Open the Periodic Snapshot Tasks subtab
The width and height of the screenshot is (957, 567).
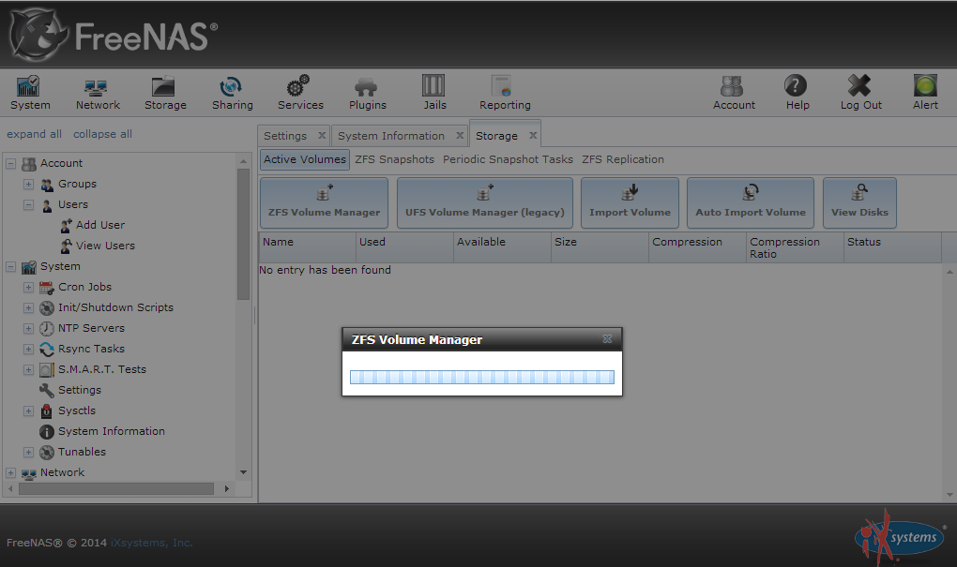pos(508,159)
